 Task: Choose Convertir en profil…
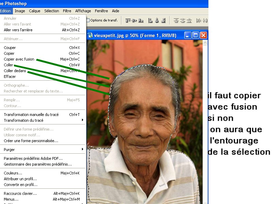click(x=43, y=185)
